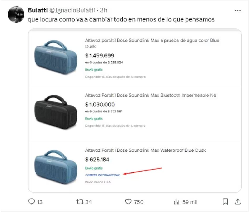This screenshot has height=212, width=250.
Task: Click the Bluetooth Impermeable speaker title
Action: (151, 95)
